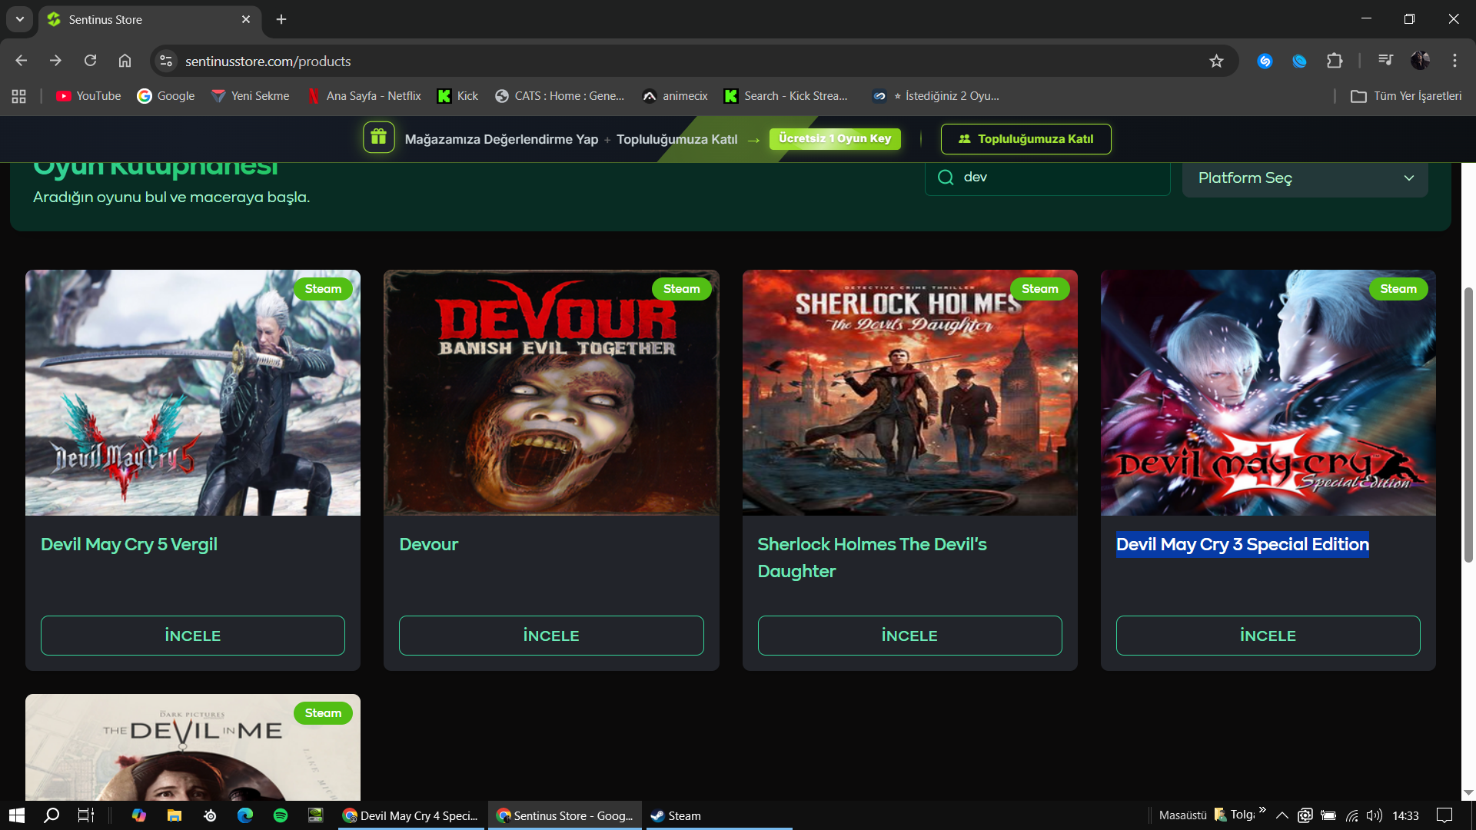Open the clock showing 14:33
Screen dimensions: 1476x830
(x=1405, y=815)
